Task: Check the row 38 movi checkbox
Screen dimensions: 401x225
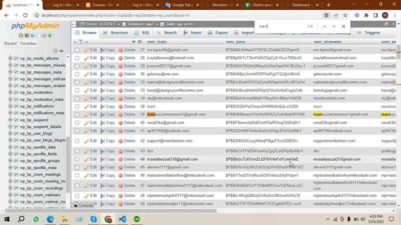Action: 77,107
